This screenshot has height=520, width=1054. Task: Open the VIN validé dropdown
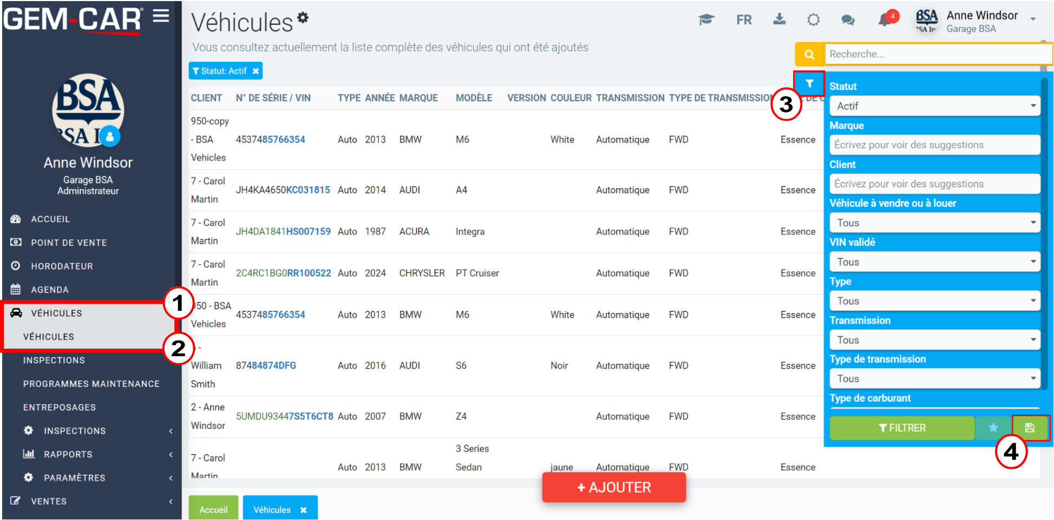tap(934, 262)
